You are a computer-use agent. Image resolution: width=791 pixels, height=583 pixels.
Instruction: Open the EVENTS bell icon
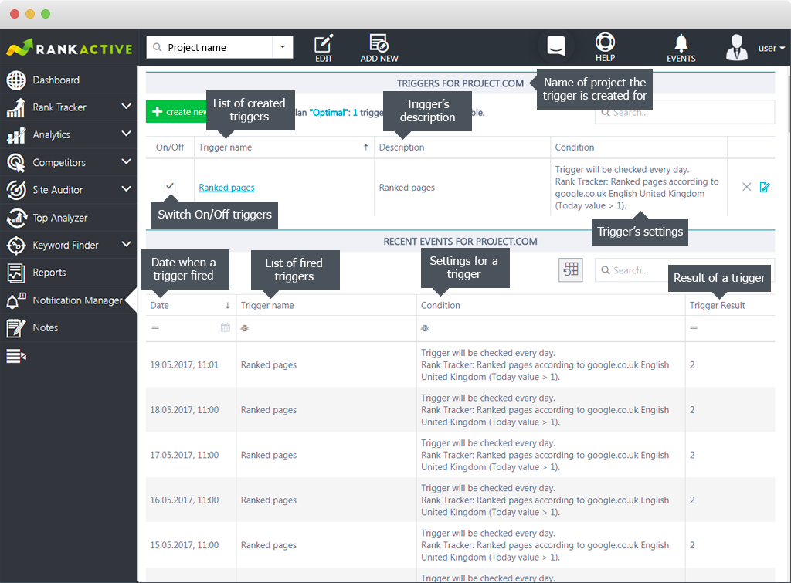coord(681,48)
